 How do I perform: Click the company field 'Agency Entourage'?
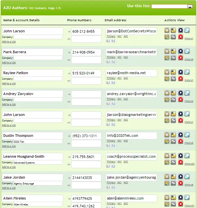click(38, 183)
